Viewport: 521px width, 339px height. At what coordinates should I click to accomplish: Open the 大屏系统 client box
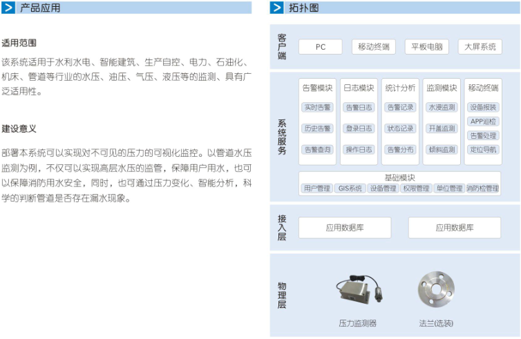click(480, 47)
